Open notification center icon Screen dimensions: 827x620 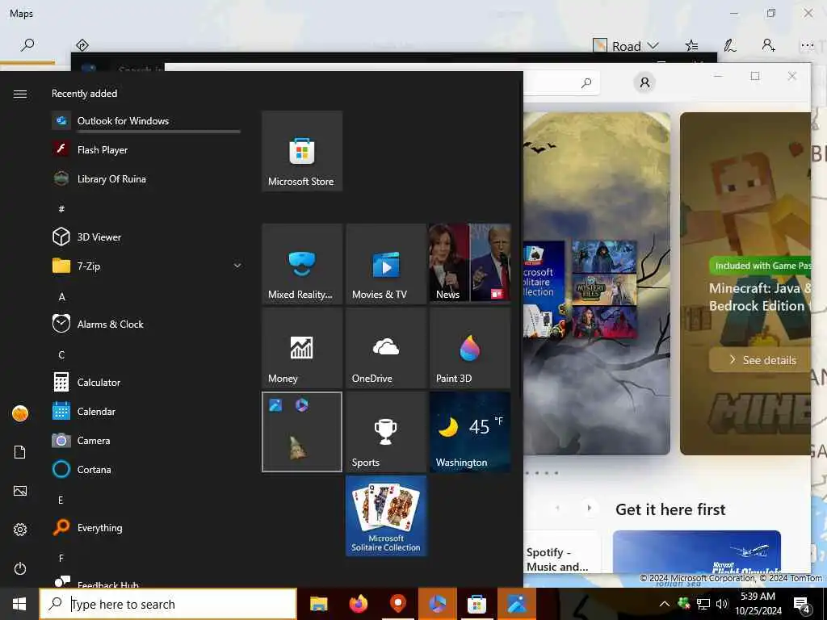[802, 605]
